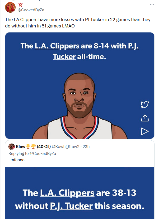Click Klaw's small profile avatar
This screenshot has width=159, height=219.
[x=11, y=147]
